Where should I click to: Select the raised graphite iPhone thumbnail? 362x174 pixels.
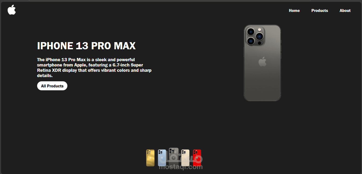click(x=173, y=156)
